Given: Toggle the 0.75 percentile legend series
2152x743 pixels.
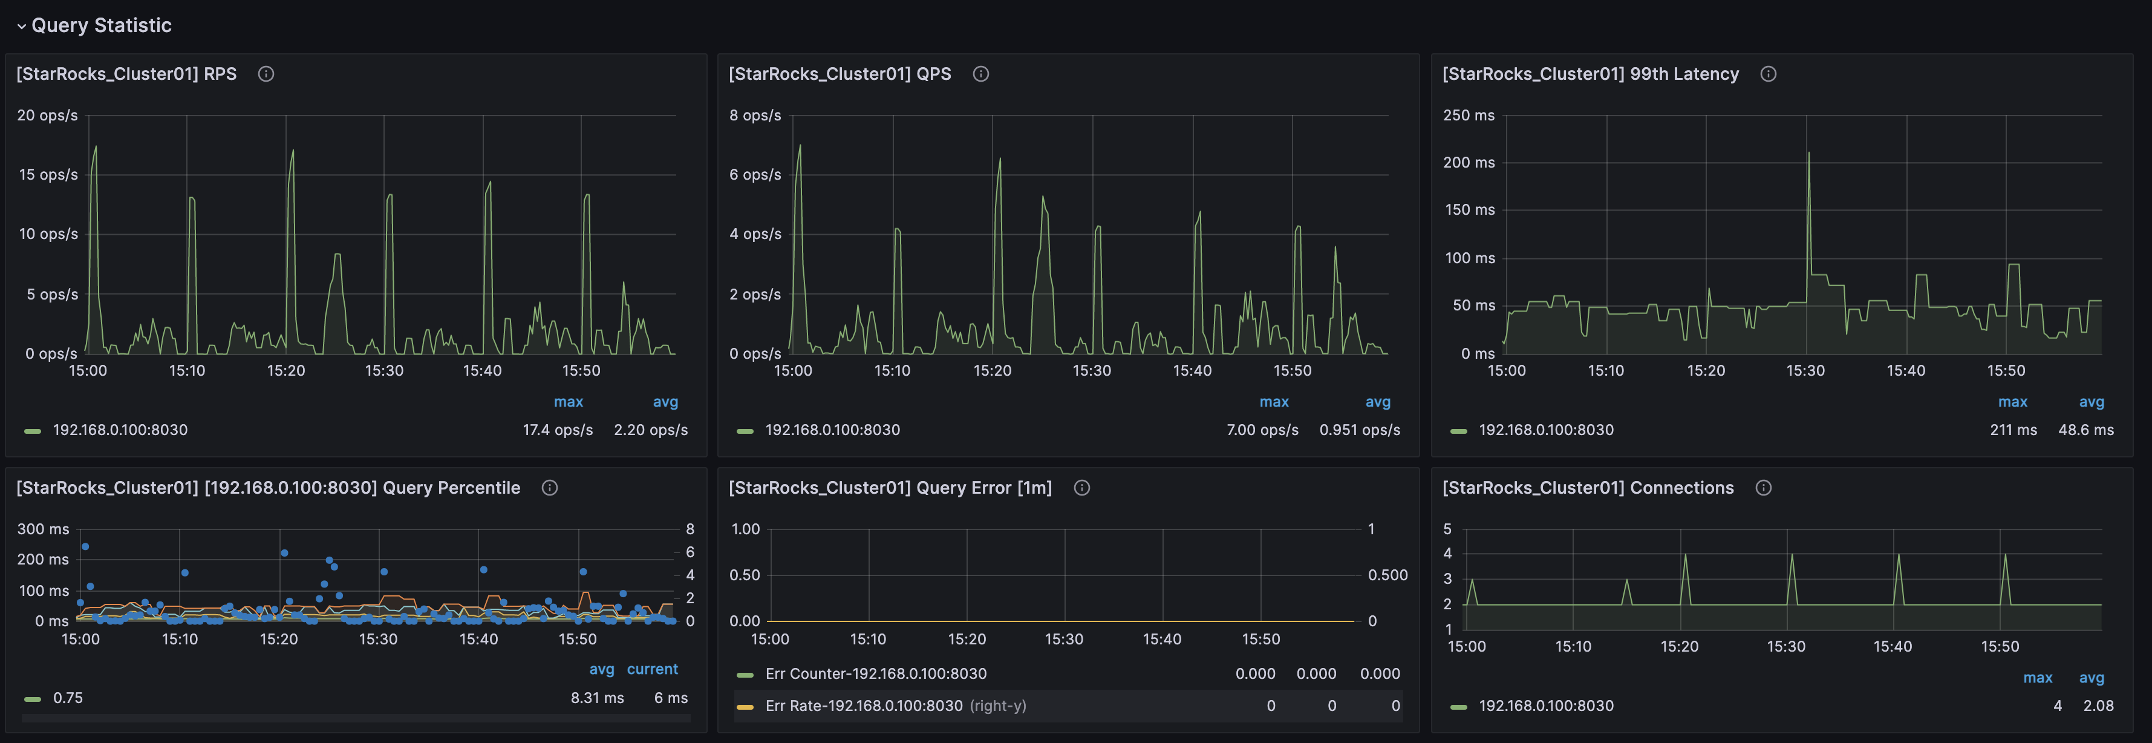Looking at the screenshot, I should click(x=68, y=699).
